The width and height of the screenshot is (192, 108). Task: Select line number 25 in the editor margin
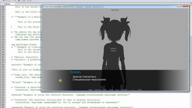[3, 7]
